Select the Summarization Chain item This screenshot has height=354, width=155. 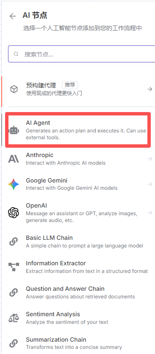point(78,343)
